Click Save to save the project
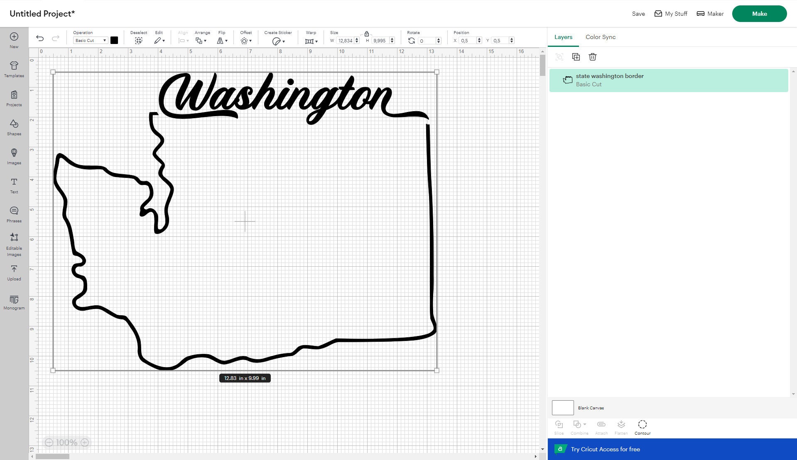Viewport: 797px width, 460px height. tap(638, 13)
